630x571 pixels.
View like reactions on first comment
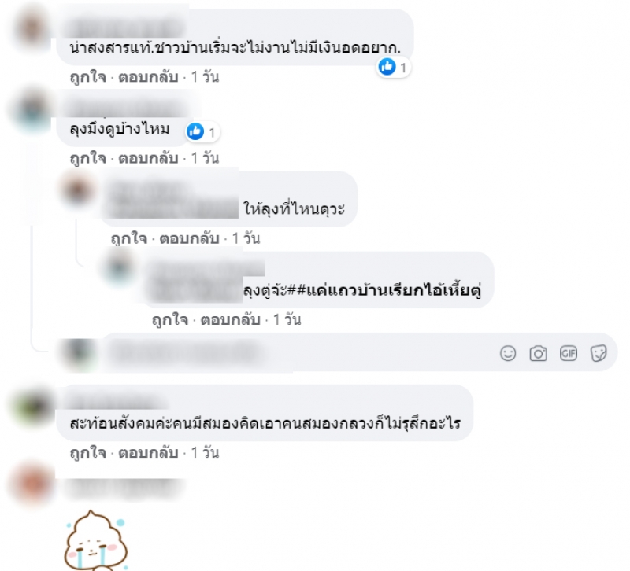tap(393, 67)
